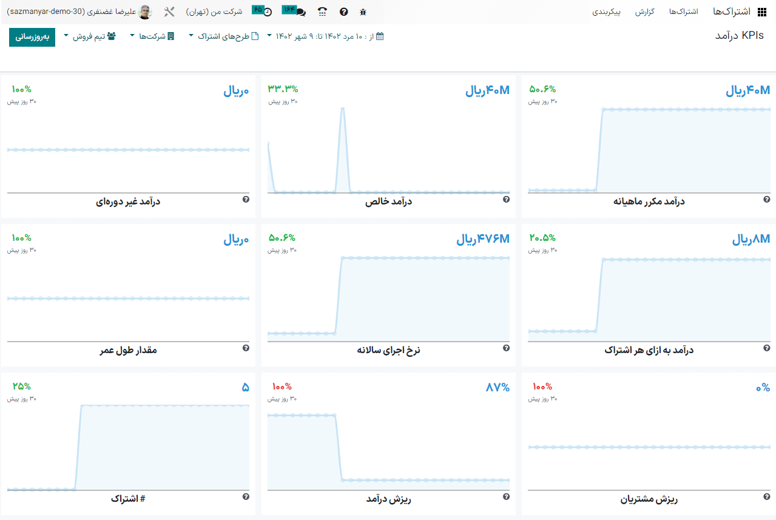
Task: Click help icon beside نرخ اجرای سالانه
Action: point(506,348)
